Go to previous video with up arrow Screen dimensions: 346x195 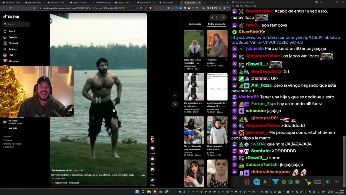click(175, 95)
